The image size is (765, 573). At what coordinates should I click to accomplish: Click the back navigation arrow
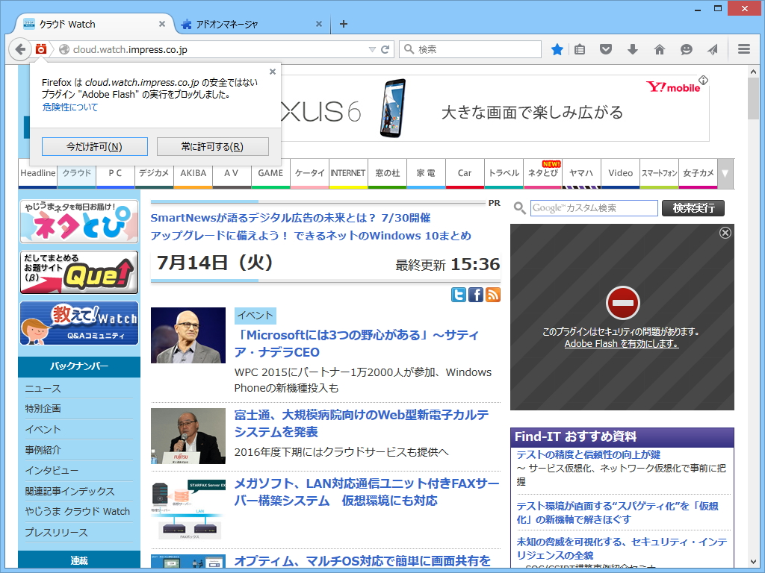coord(21,49)
